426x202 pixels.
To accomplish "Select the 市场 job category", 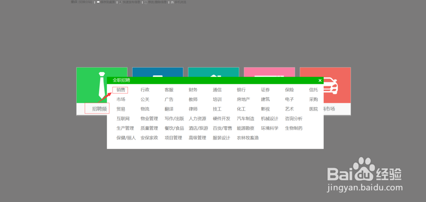I will (x=121, y=100).
